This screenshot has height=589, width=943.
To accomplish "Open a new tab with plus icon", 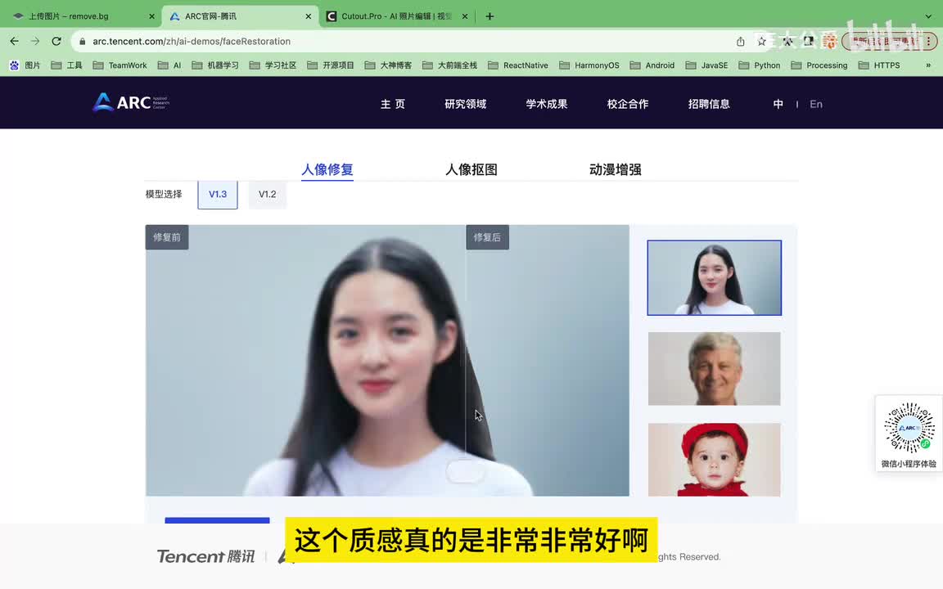I will pos(490,16).
